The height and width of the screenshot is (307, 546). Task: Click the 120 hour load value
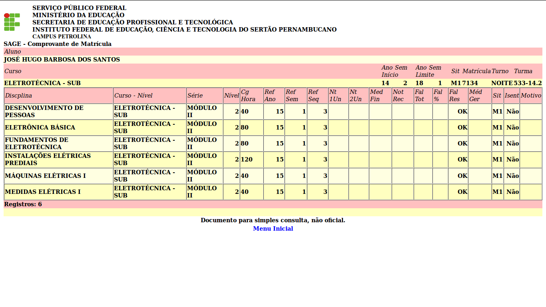pos(247,159)
